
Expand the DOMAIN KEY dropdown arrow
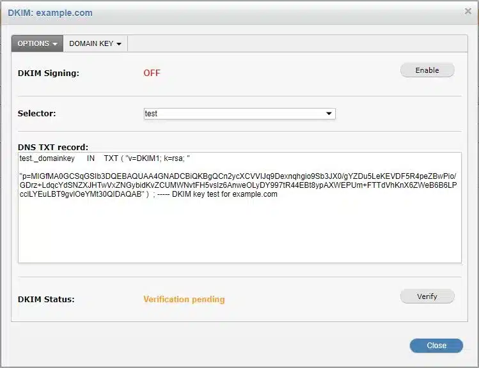(x=119, y=44)
